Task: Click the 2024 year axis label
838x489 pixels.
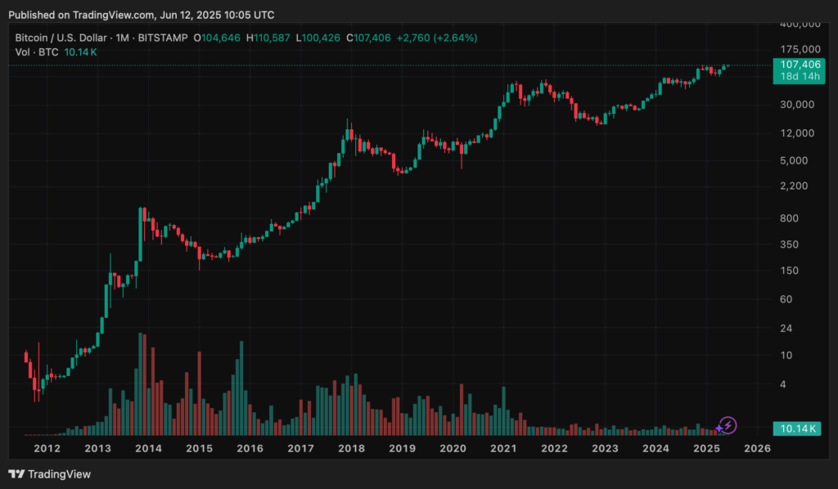Action: click(656, 448)
